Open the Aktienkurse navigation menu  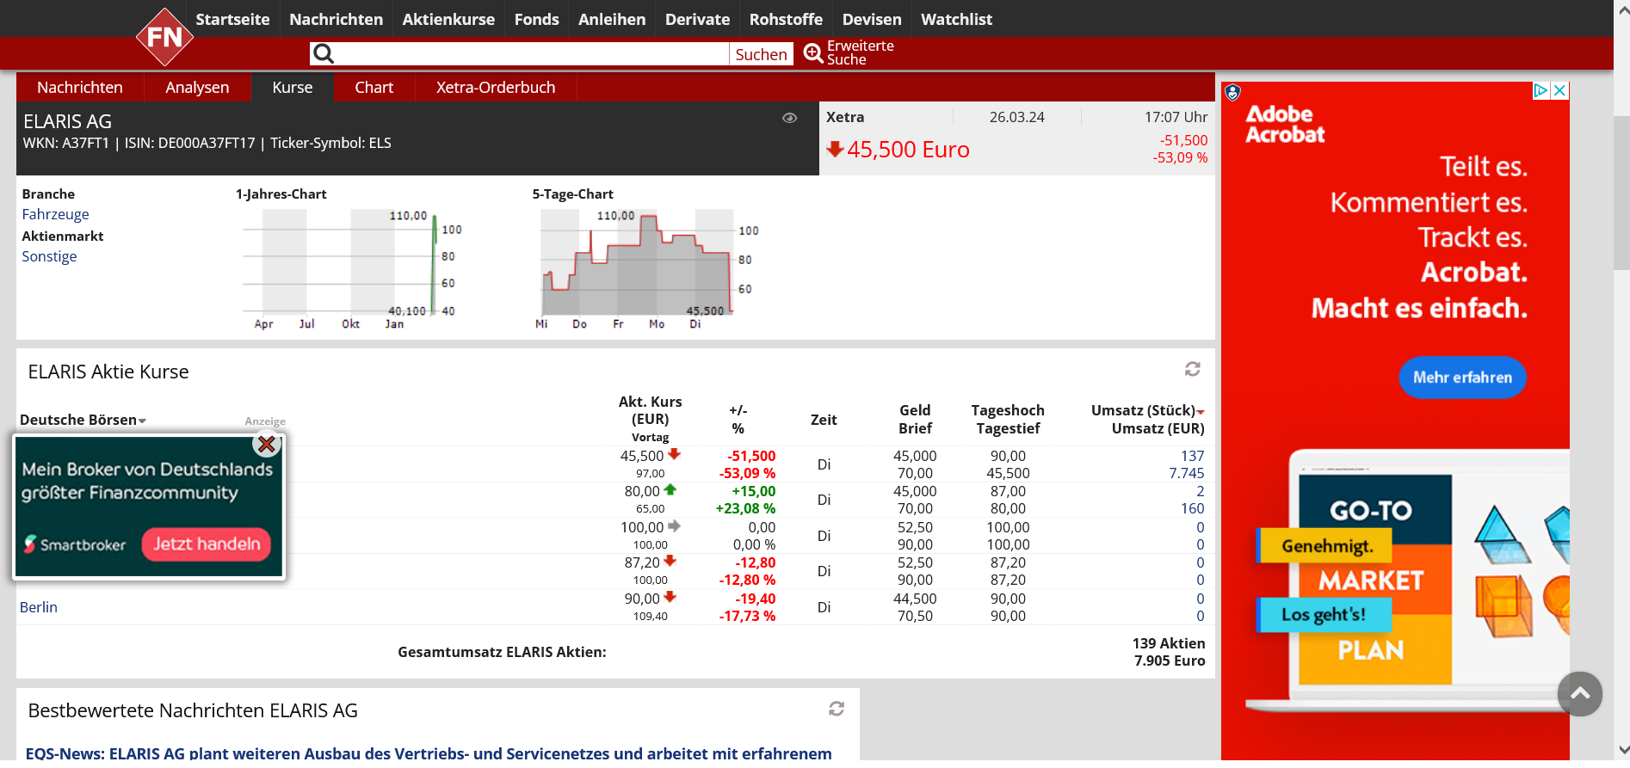tap(448, 19)
